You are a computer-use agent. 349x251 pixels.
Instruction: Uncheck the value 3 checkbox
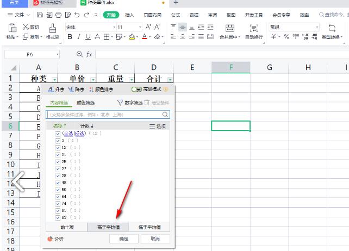(x=58, y=141)
